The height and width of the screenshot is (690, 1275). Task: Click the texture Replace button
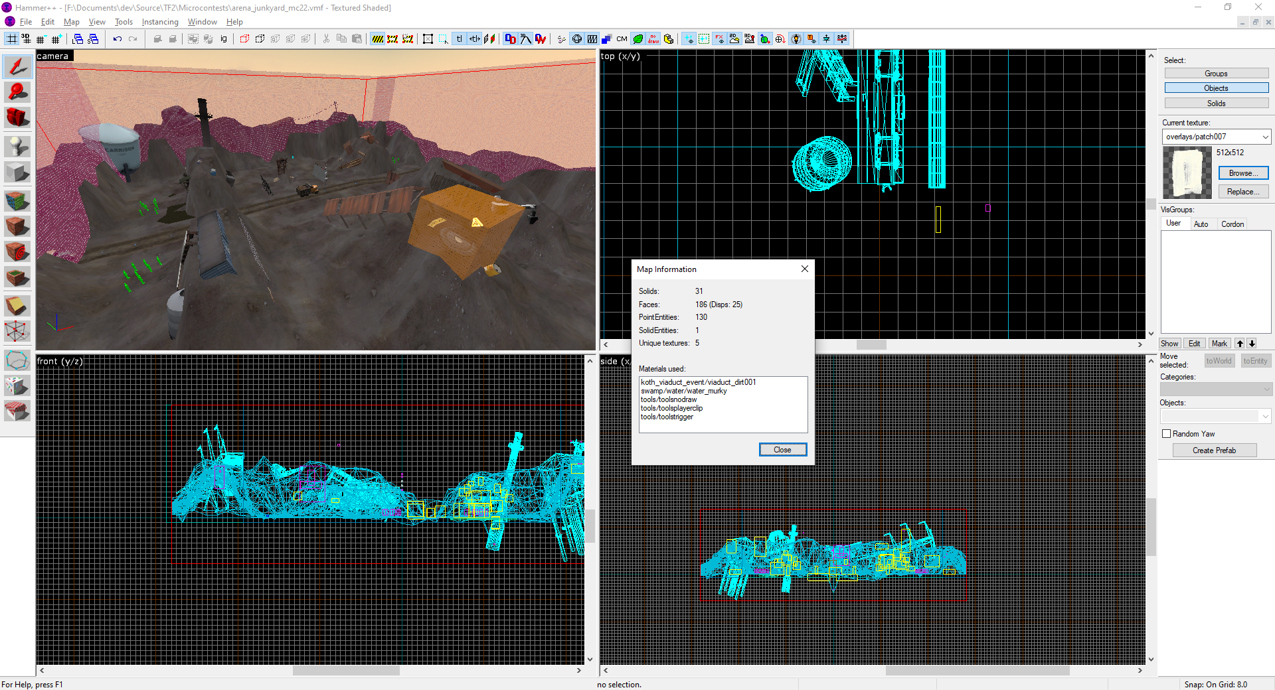coord(1243,192)
